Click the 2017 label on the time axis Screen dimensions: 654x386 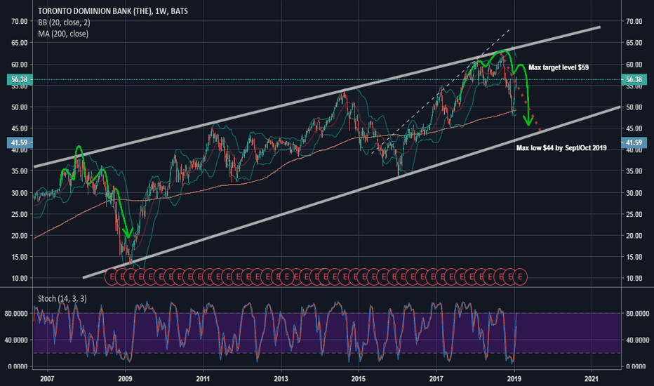point(436,378)
